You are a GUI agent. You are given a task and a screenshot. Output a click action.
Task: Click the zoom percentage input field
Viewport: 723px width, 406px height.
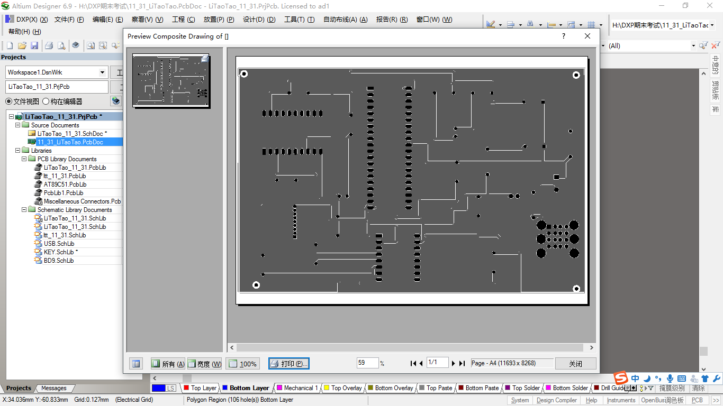click(368, 363)
